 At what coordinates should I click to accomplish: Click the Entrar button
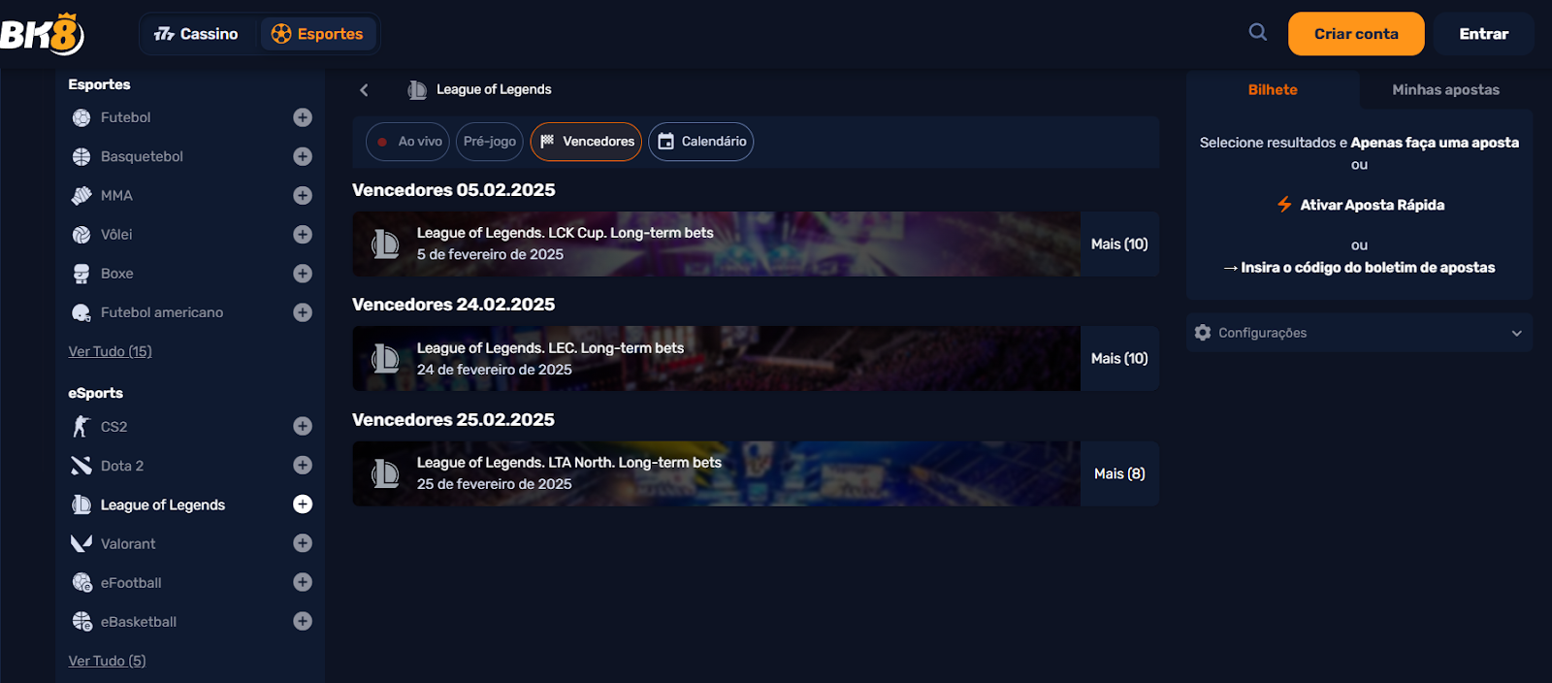(x=1483, y=34)
